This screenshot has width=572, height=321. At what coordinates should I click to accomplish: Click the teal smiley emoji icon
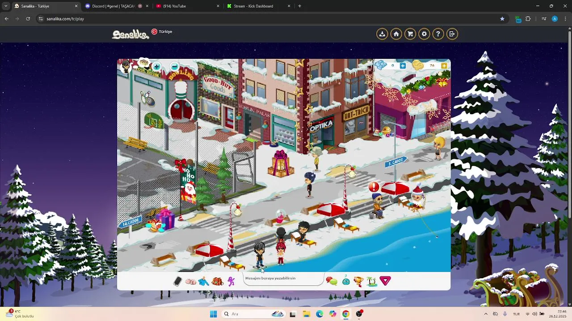click(346, 281)
